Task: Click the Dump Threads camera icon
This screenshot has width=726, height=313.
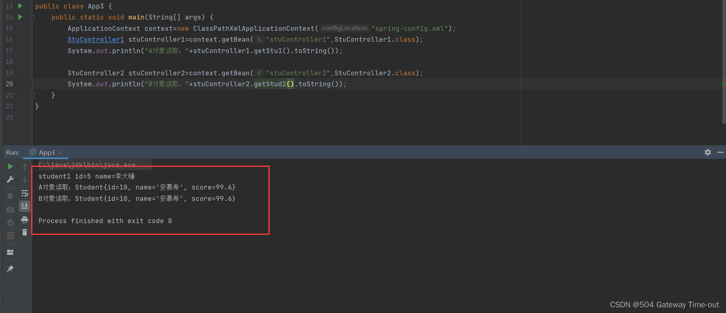Action: click(10, 209)
